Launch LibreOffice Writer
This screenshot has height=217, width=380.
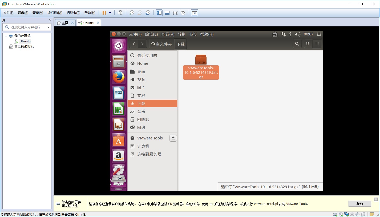pos(119,93)
